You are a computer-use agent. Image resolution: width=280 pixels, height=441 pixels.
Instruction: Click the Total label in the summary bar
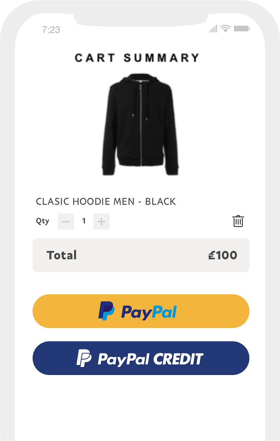pyautogui.click(x=62, y=255)
